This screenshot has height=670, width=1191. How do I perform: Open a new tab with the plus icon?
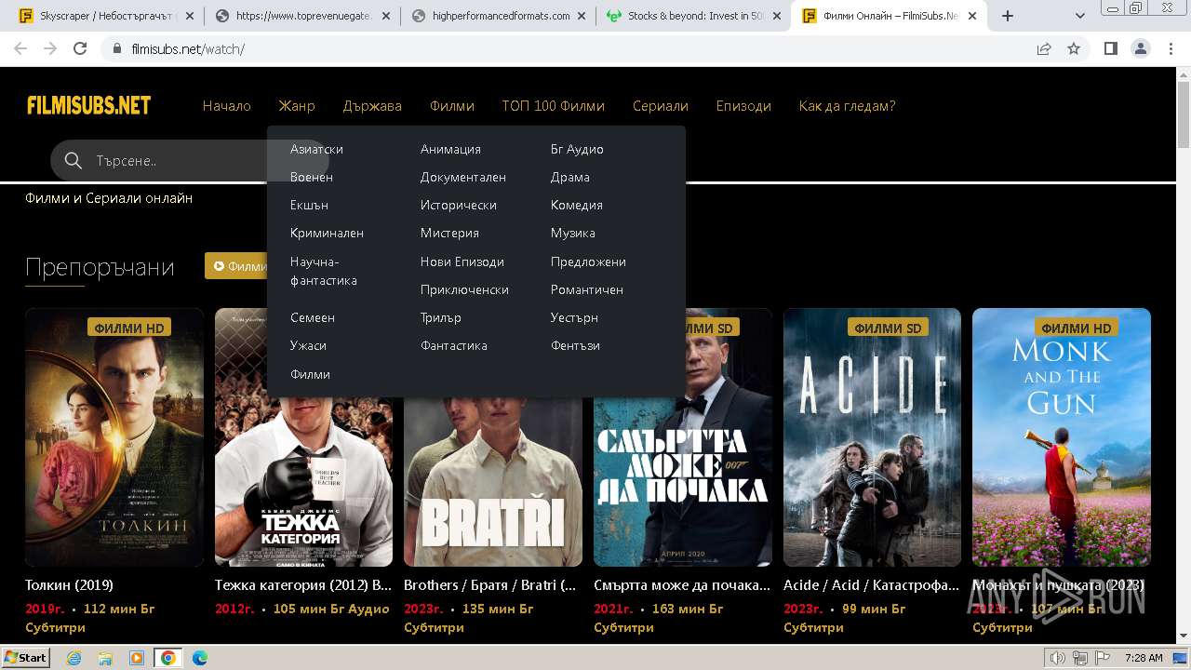(x=1007, y=16)
